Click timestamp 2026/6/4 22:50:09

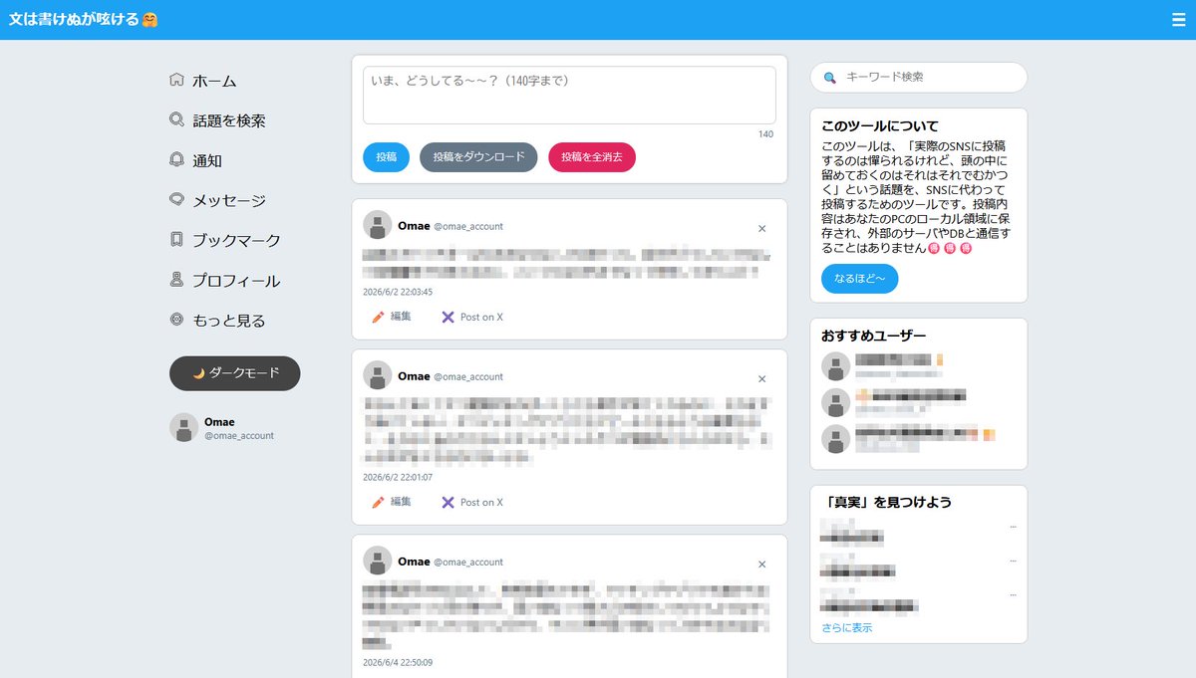click(x=398, y=662)
